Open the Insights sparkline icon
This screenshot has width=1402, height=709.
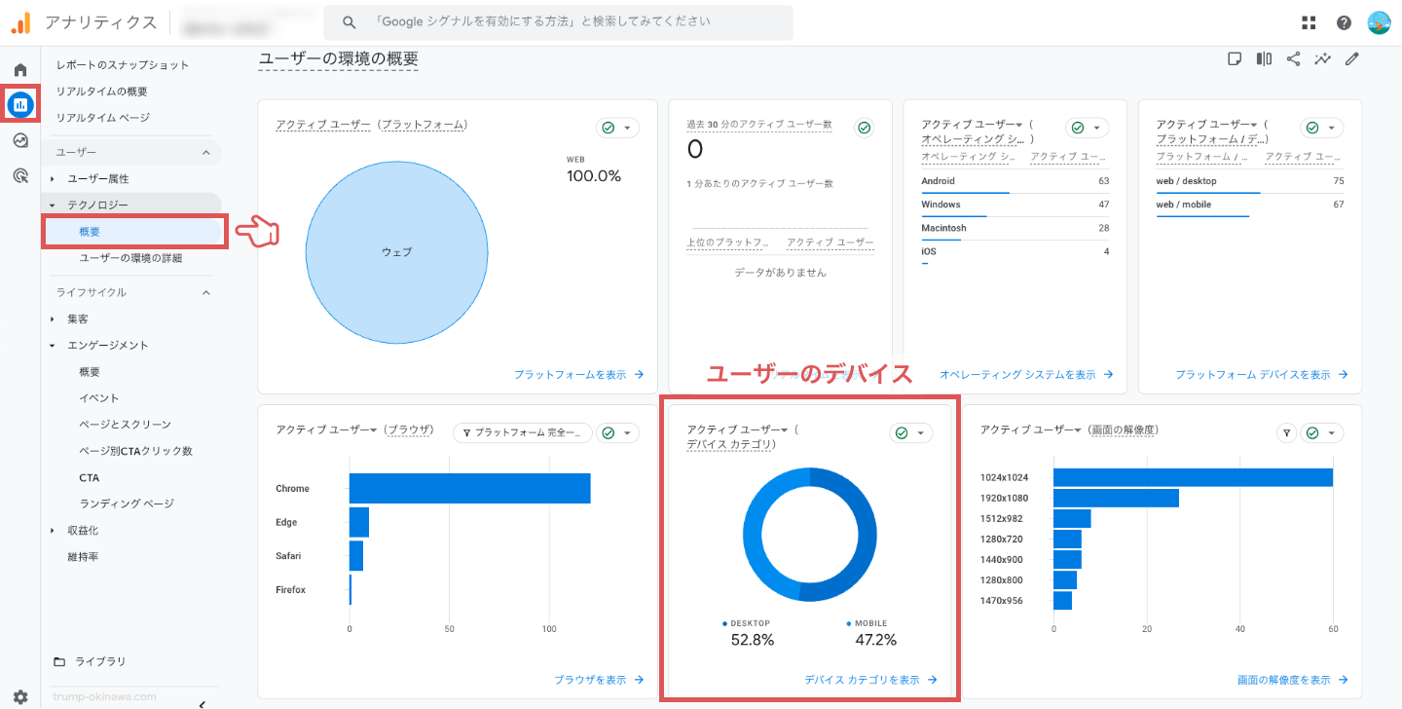[x=1322, y=58]
